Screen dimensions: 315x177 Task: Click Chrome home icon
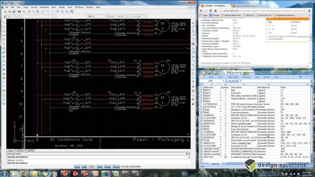[216, 11]
